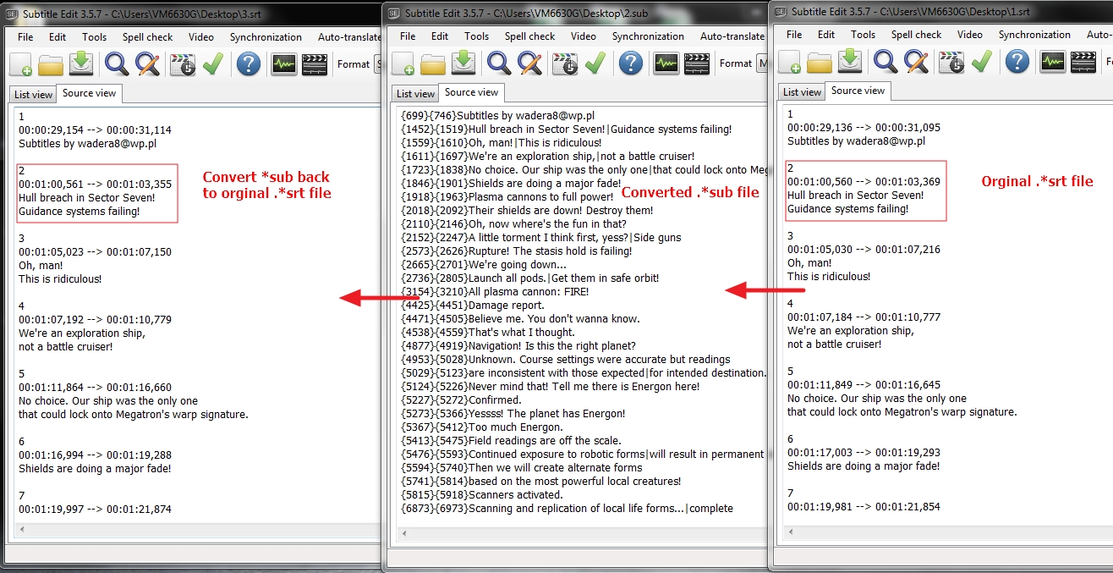Open Visual sync icon in 2.sub window
This screenshot has height=573, width=1113.
(x=565, y=63)
